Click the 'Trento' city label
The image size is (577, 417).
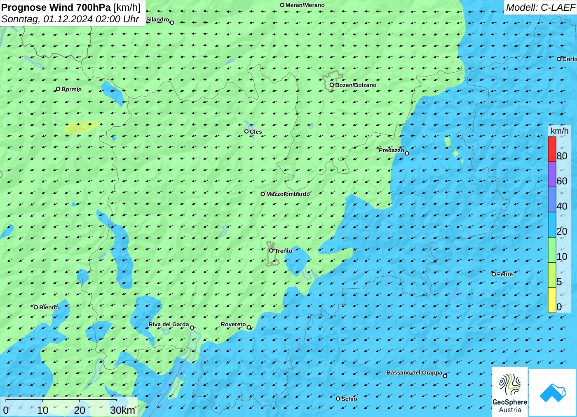click(284, 251)
